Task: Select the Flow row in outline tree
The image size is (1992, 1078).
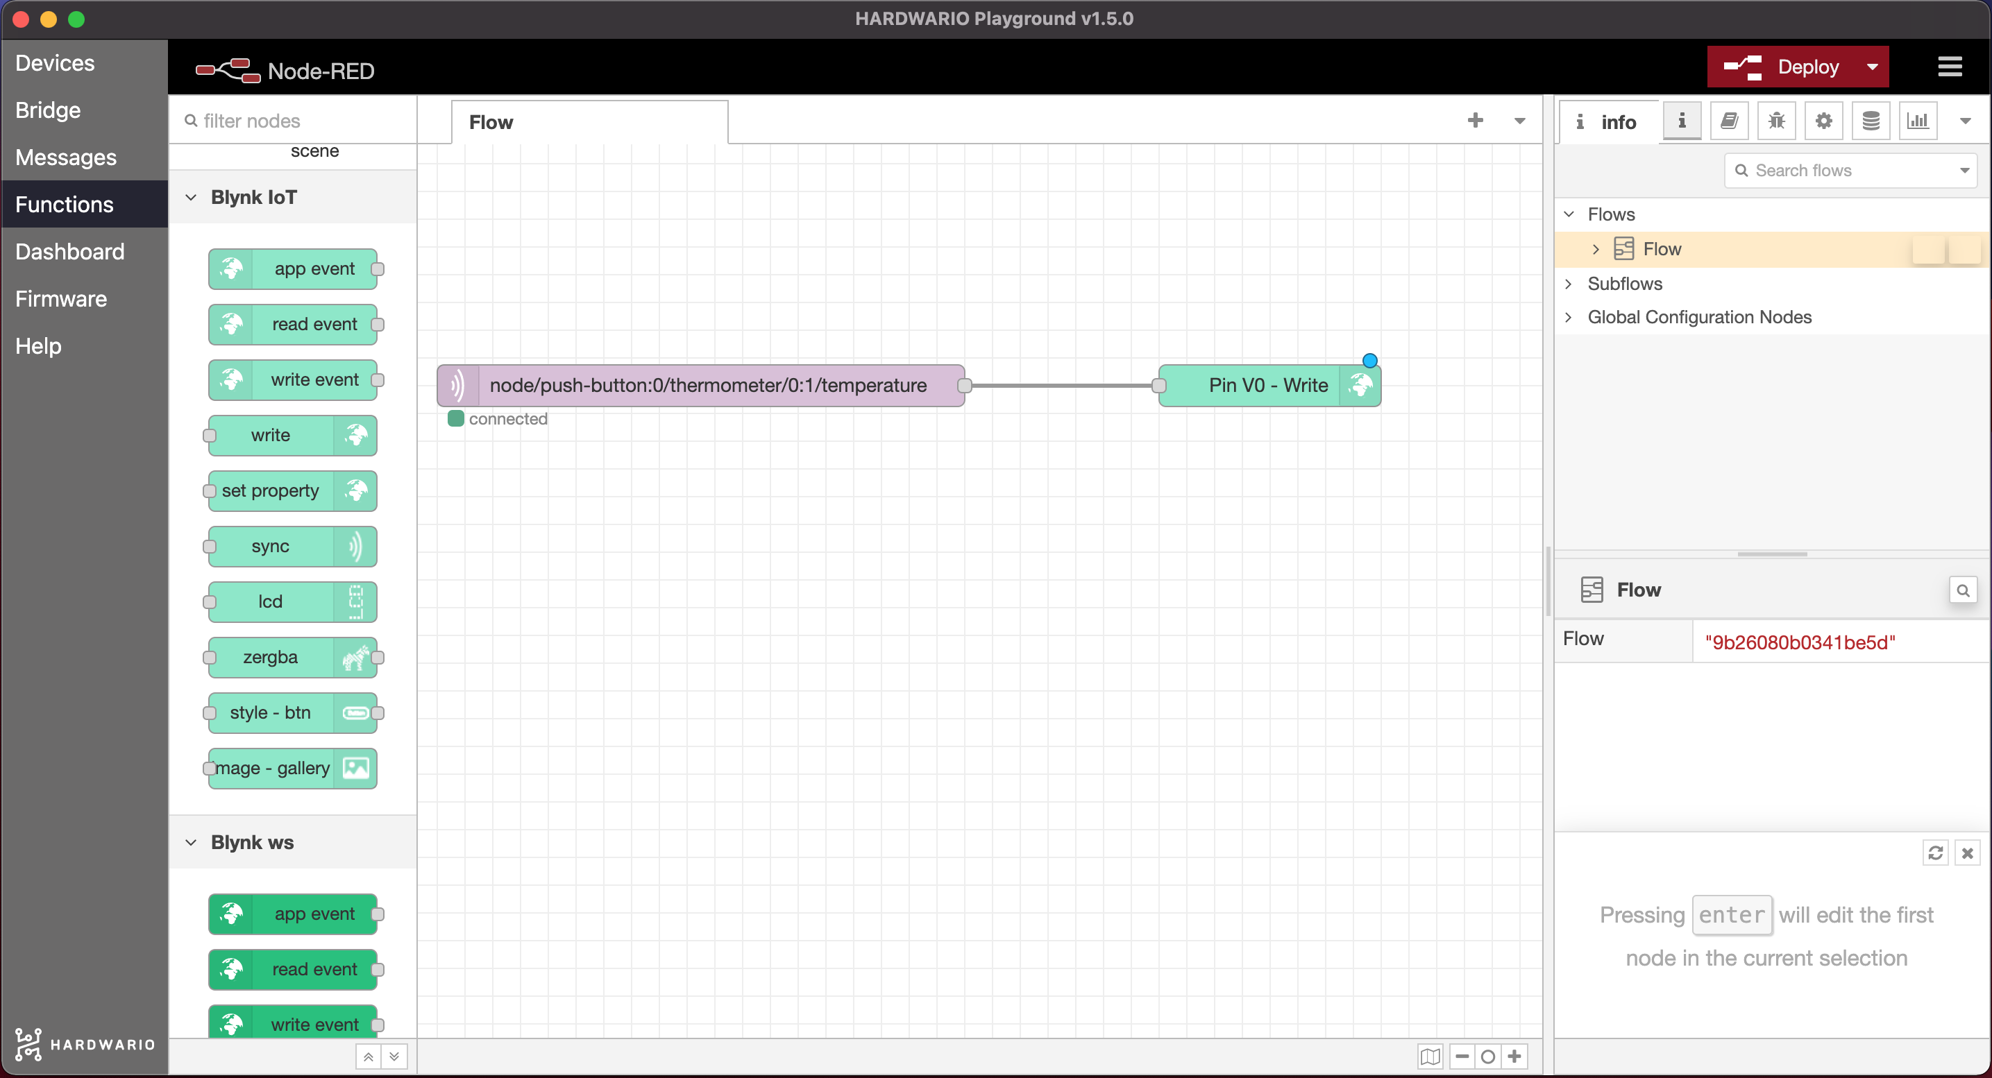Action: [1771, 249]
